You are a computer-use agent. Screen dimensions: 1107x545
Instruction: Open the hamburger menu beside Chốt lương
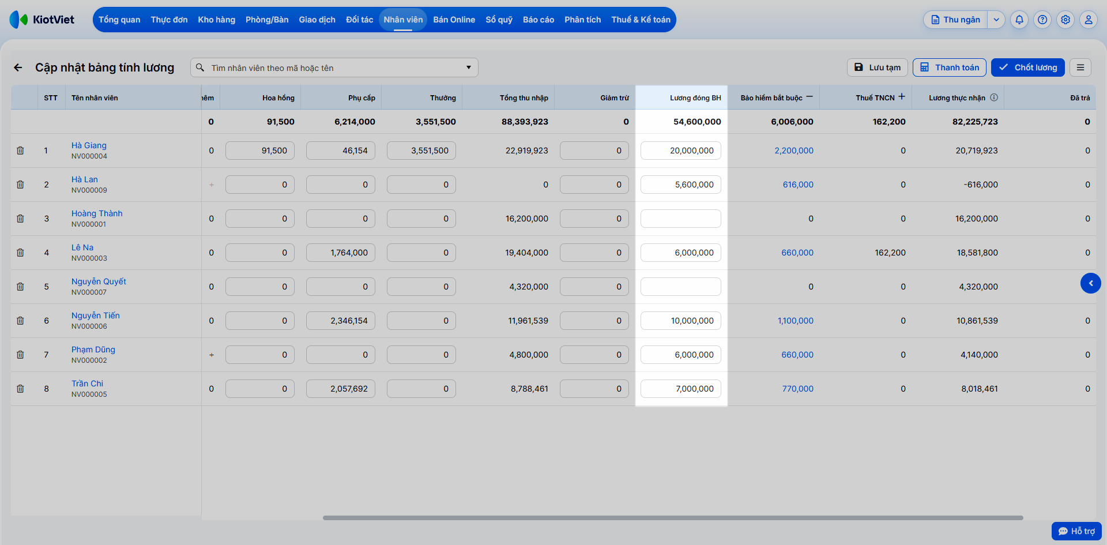1080,67
